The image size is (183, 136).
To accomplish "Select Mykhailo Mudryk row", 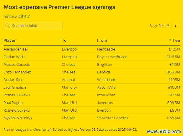I will click(92, 118).
